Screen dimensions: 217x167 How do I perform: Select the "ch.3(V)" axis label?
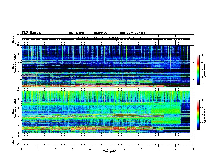click(13, 140)
